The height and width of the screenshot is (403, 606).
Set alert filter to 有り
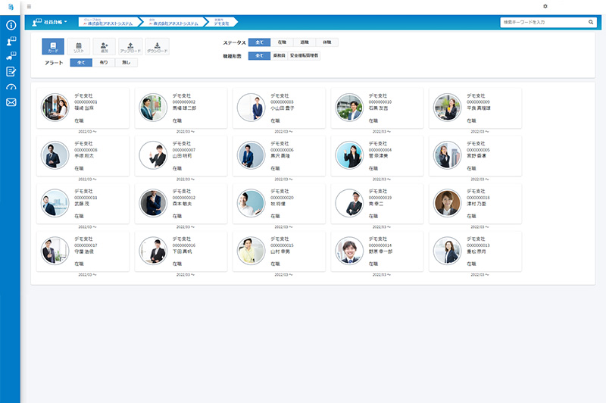click(104, 62)
